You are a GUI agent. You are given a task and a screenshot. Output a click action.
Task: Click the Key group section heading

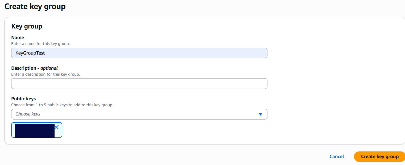pyautogui.click(x=27, y=26)
